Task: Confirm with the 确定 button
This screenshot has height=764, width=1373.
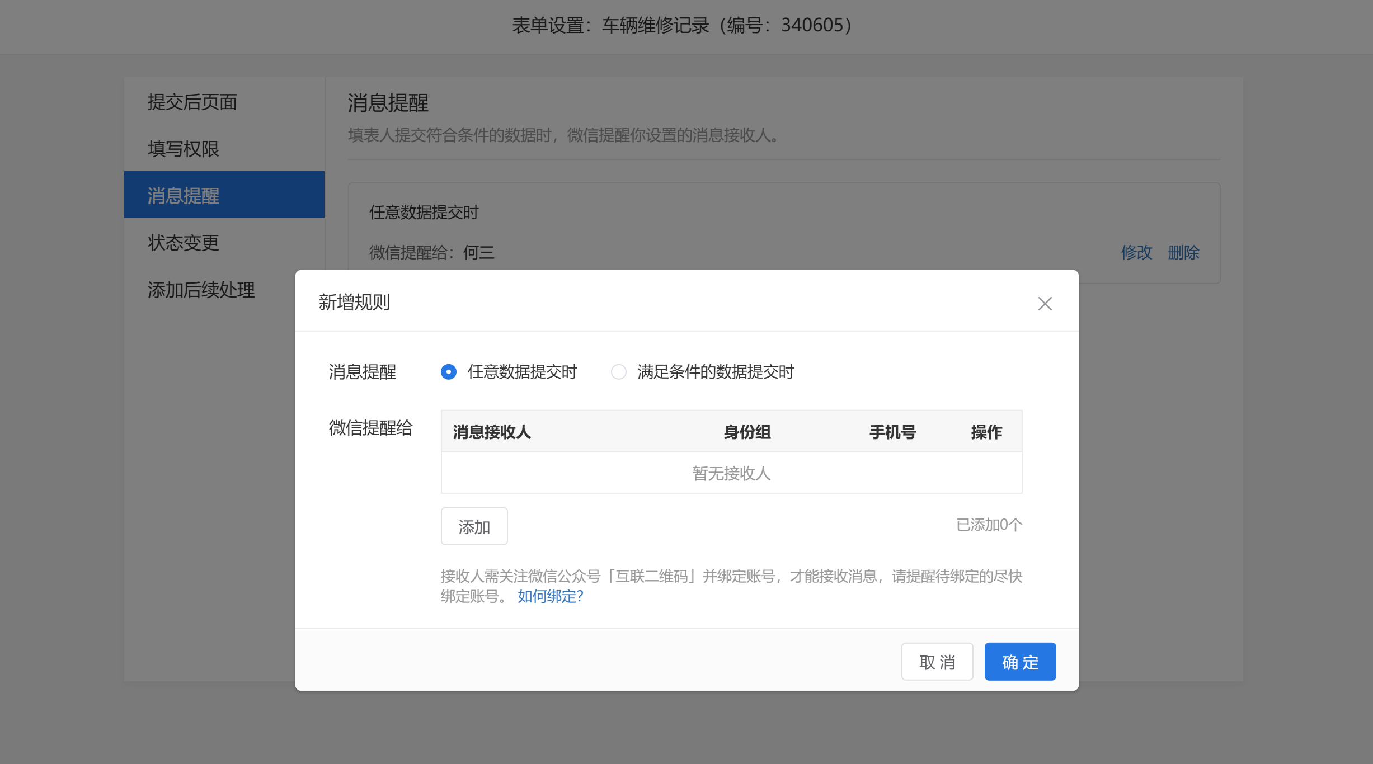Action: 1020,662
